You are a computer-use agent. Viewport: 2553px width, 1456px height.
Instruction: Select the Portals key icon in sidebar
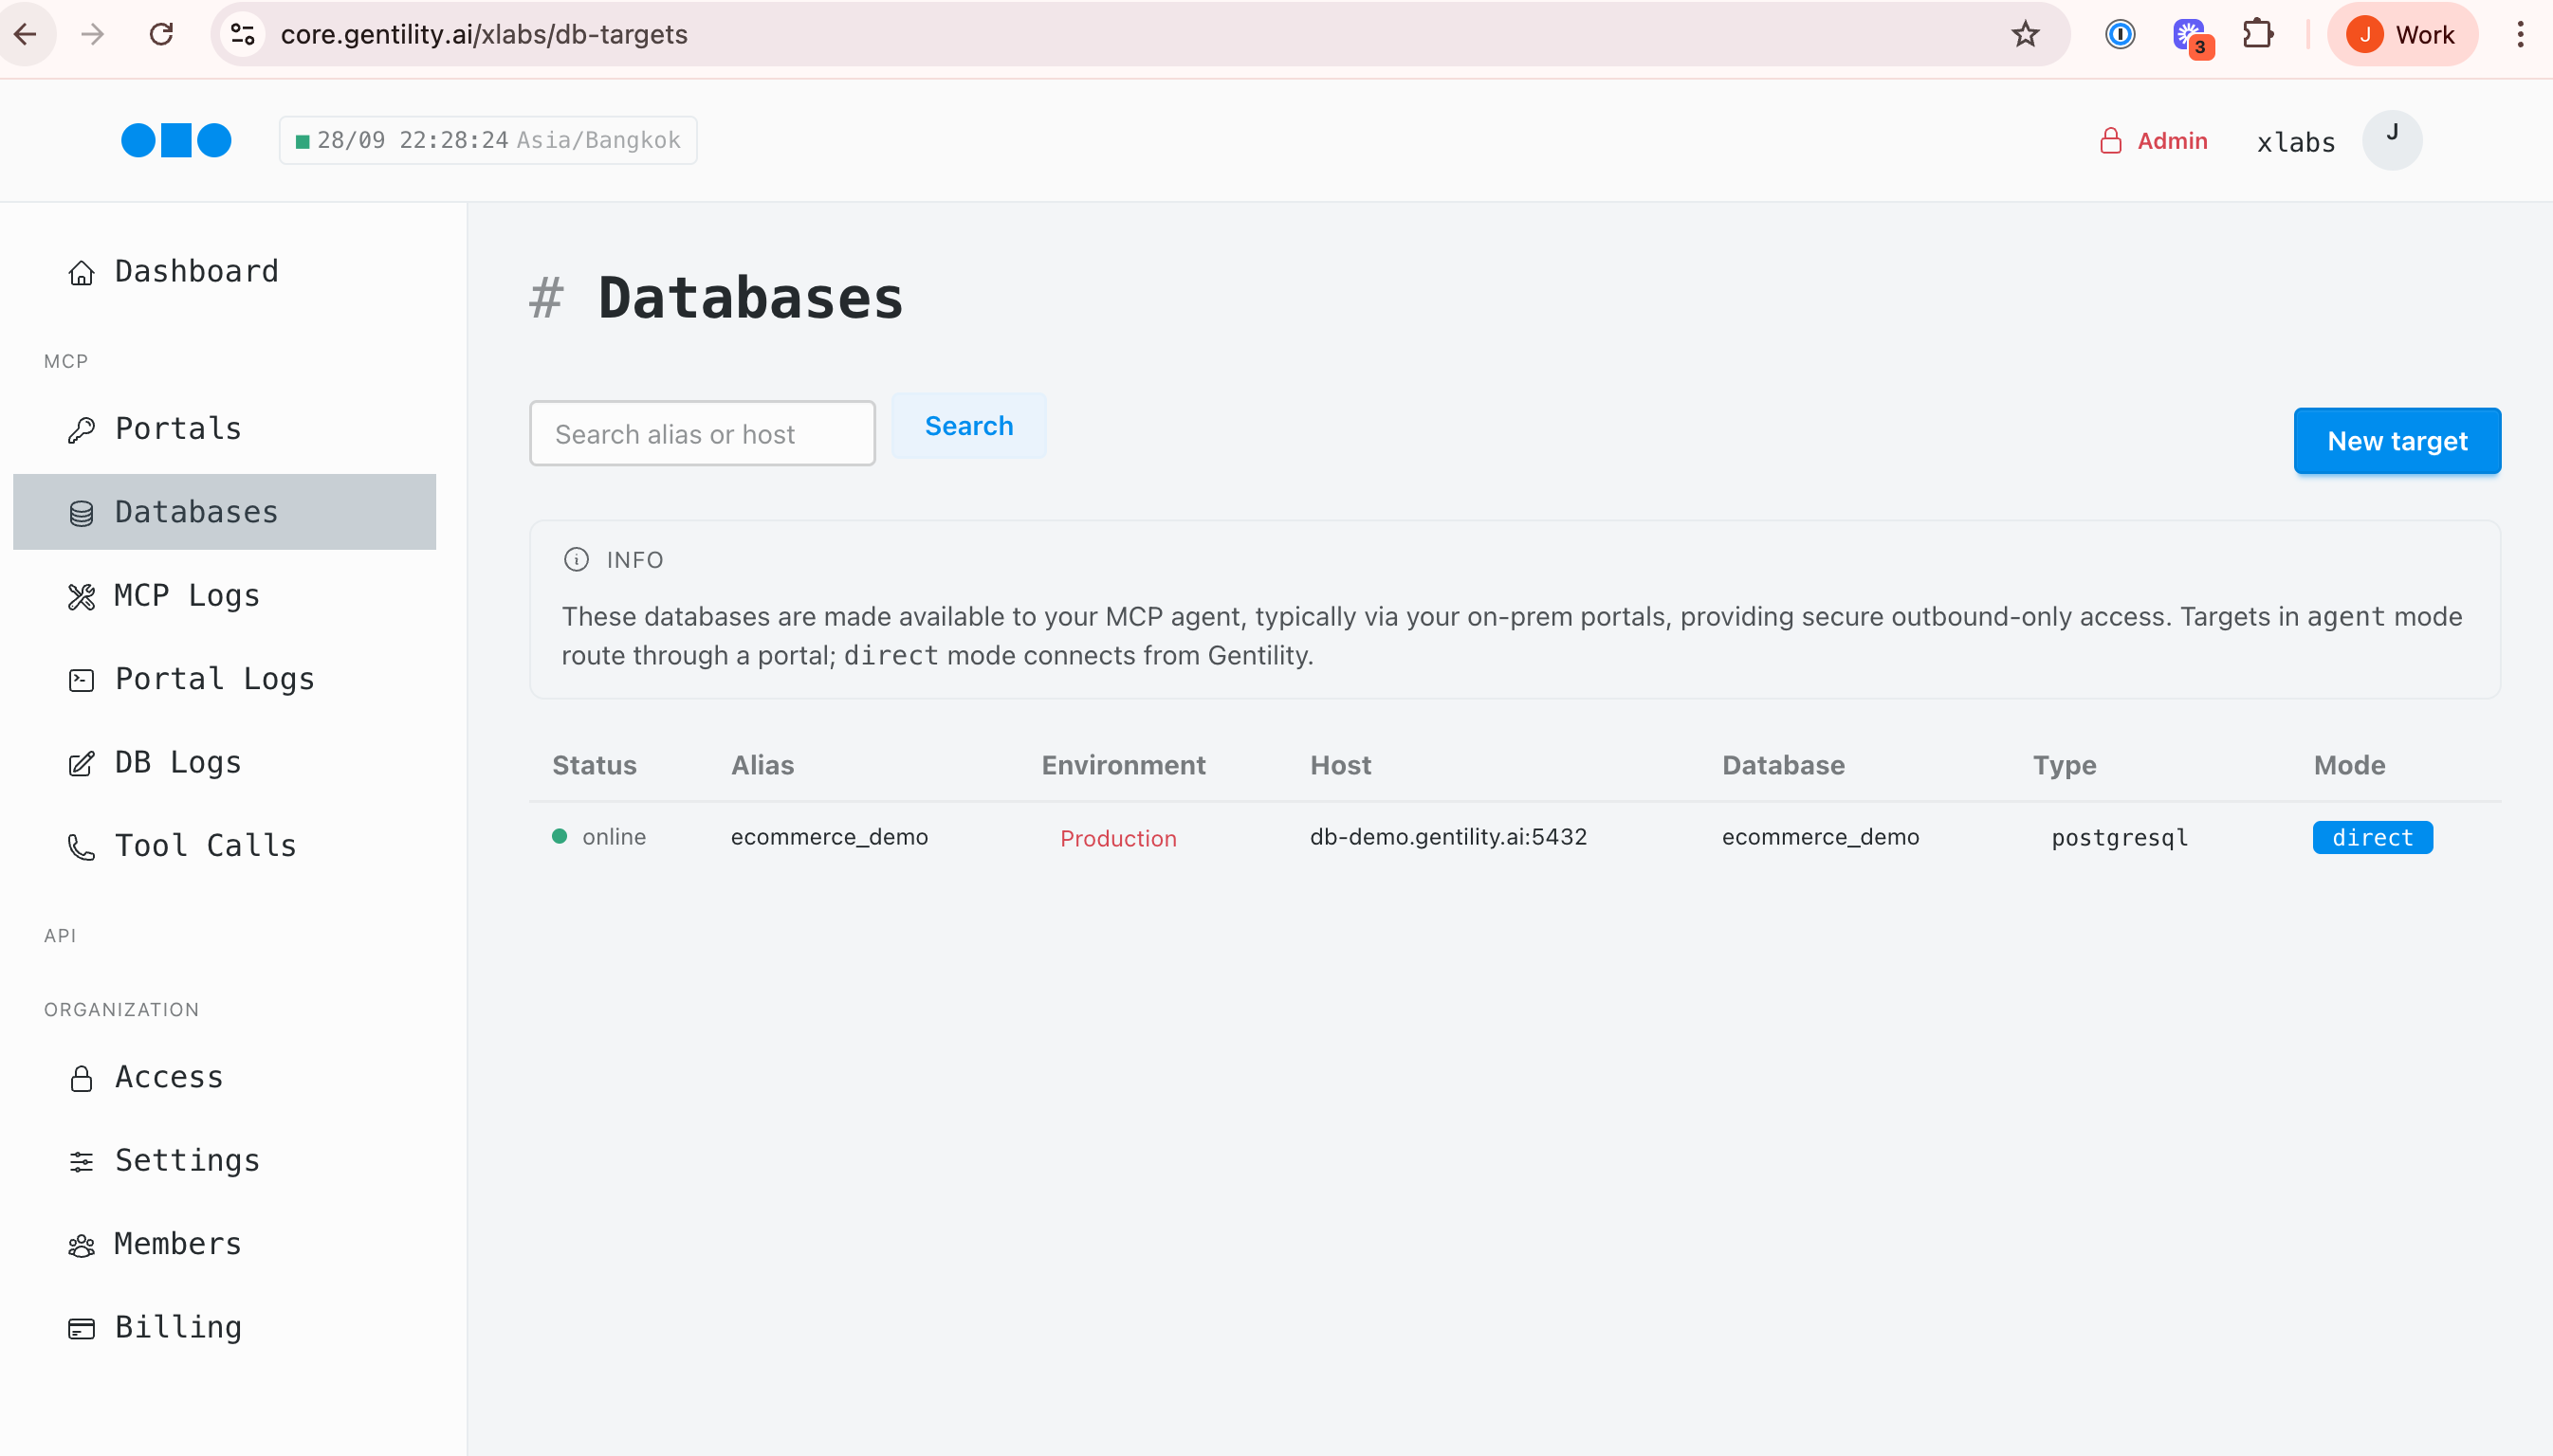(81, 429)
